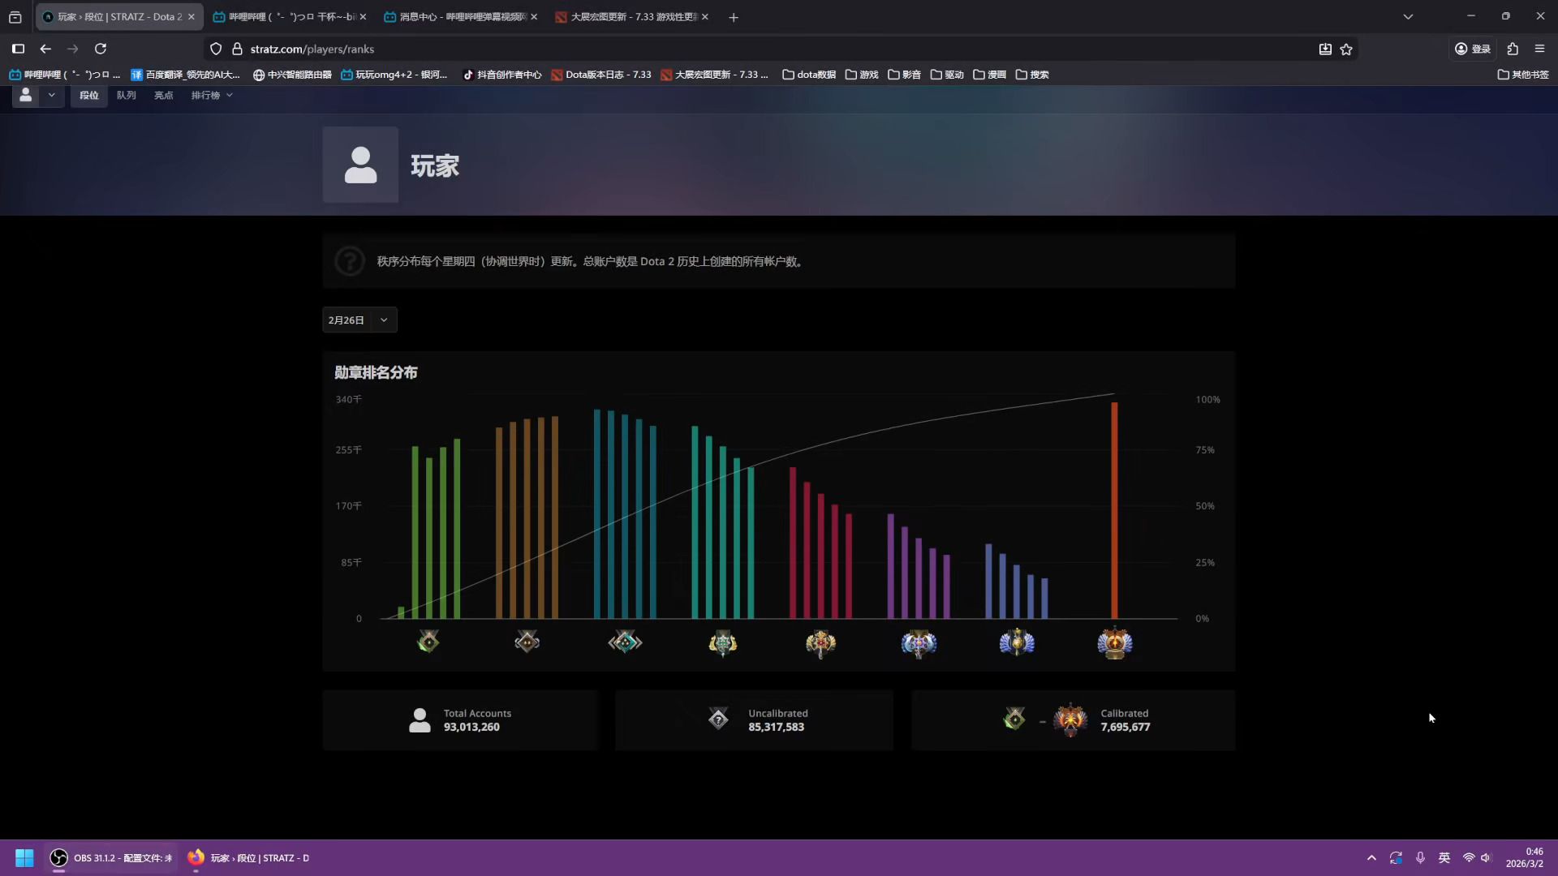Click the Herald rank medal icon
The width and height of the screenshot is (1558, 876).
click(x=428, y=642)
